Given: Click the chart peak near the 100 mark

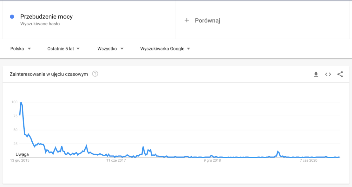Looking at the screenshot, I should (x=21, y=102).
